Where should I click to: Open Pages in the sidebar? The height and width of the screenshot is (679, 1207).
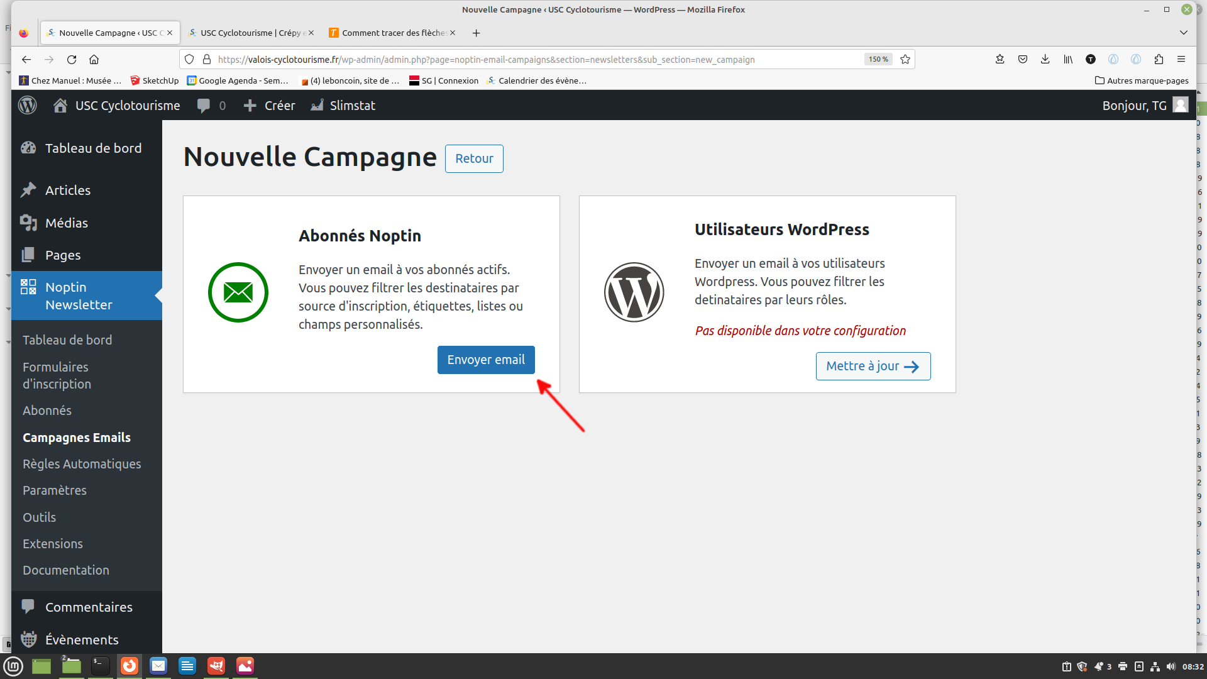(x=87, y=255)
